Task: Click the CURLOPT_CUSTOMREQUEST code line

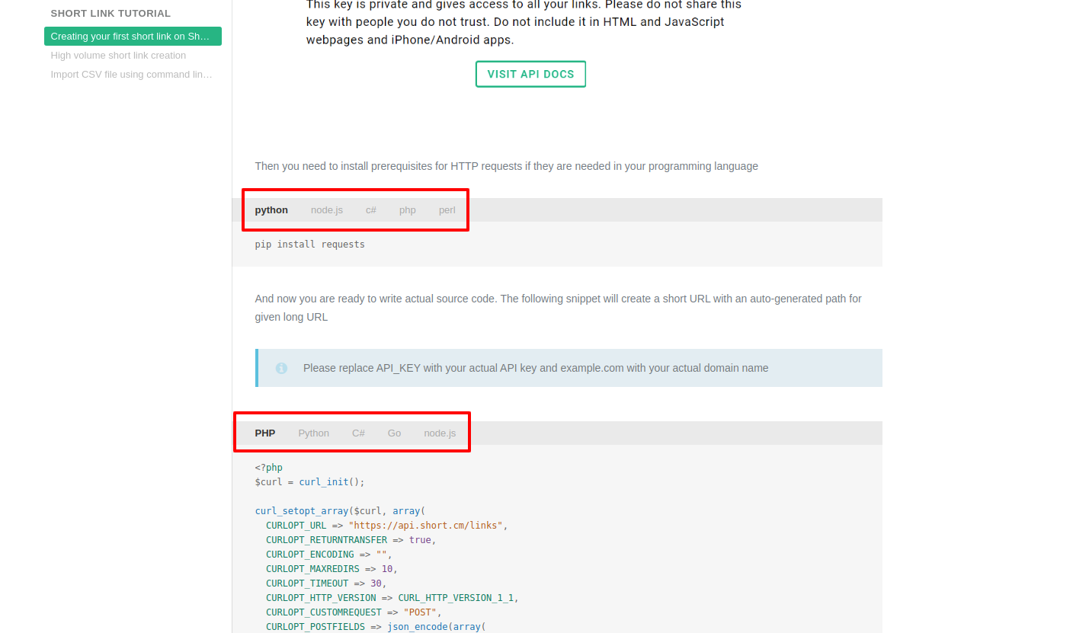Action: point(354,612)
